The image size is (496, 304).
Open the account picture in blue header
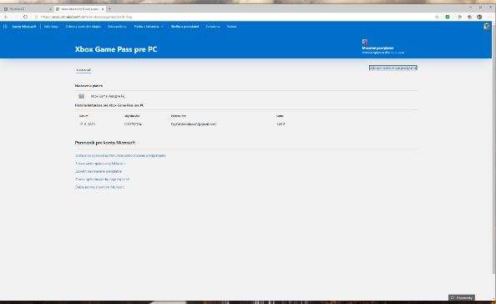487,27
